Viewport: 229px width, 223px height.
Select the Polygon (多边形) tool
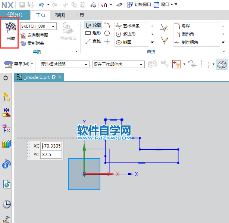[x=126, y=34]
